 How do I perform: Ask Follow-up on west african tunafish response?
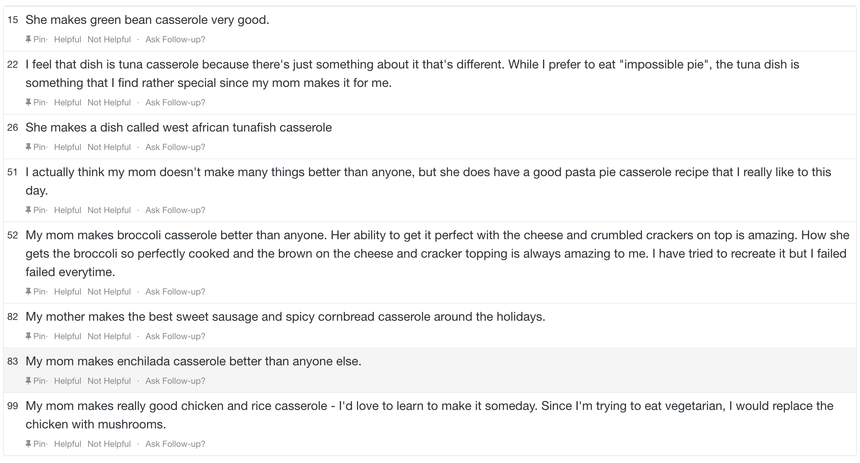(175, 147)
